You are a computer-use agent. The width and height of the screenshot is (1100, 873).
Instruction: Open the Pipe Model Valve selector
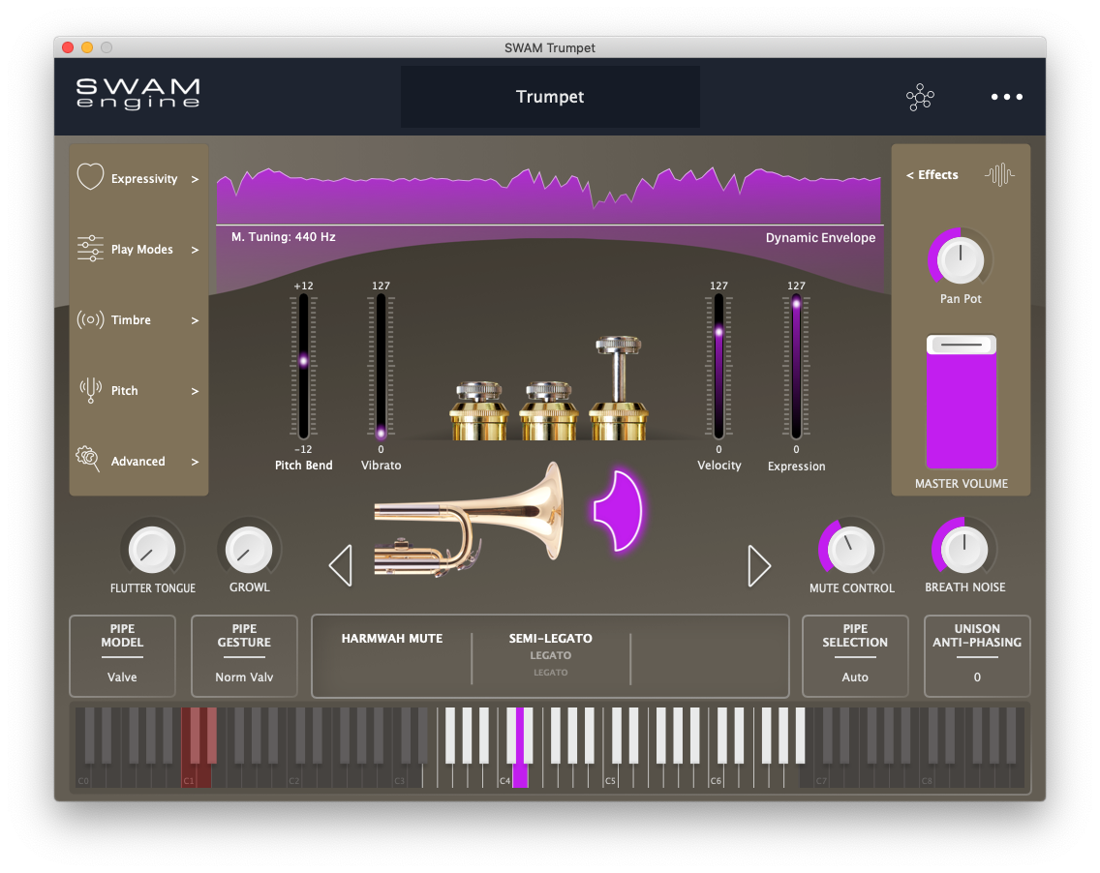pos(122,655)
